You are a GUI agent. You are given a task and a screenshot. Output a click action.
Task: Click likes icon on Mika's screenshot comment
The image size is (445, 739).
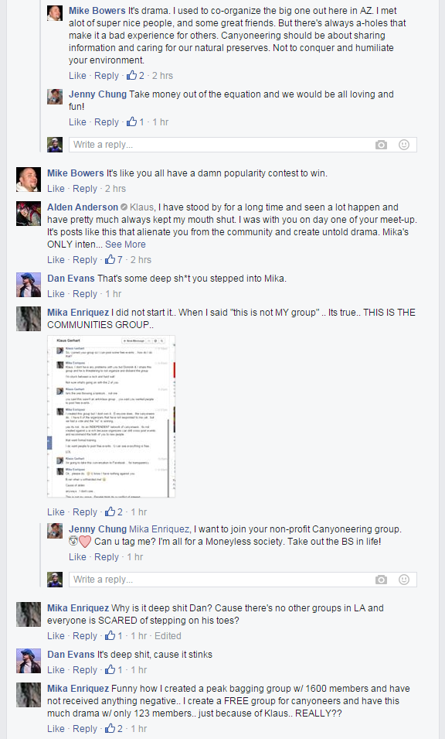click(x=110, y=511)
